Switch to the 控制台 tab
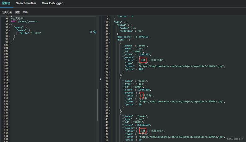 pos(6,3)
